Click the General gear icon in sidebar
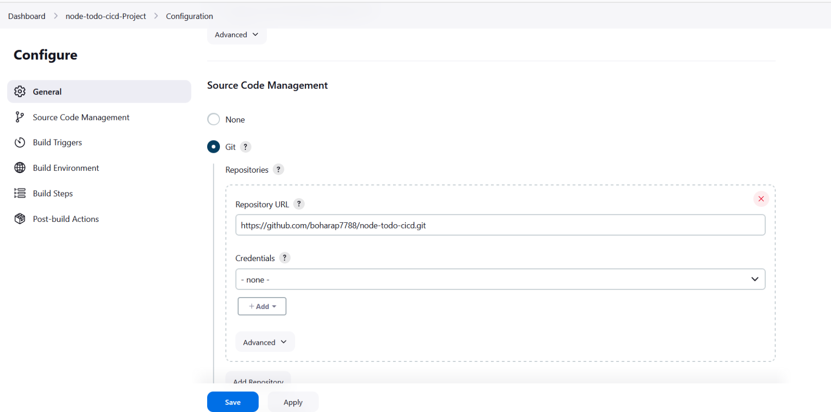This screenshot has width=831, height=412. click(x=20, y=91)
